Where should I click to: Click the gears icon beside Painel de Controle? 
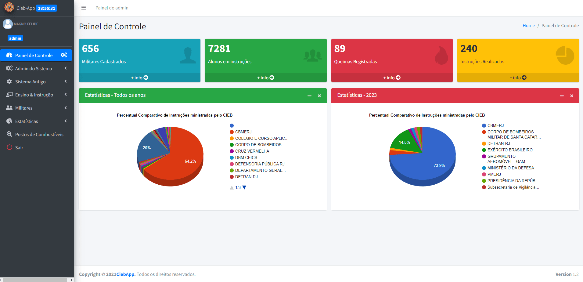click(63, 55)
